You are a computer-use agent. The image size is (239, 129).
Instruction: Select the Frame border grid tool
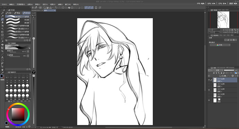2,35
